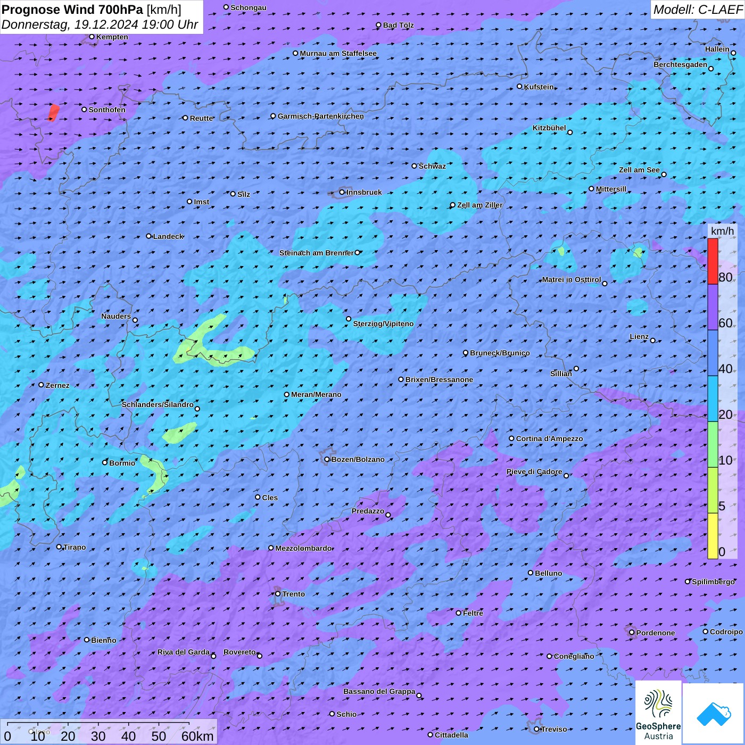745x745 pixels.
Task: Click the 'Mezzolombardo' label
Action: coord(303,548)
